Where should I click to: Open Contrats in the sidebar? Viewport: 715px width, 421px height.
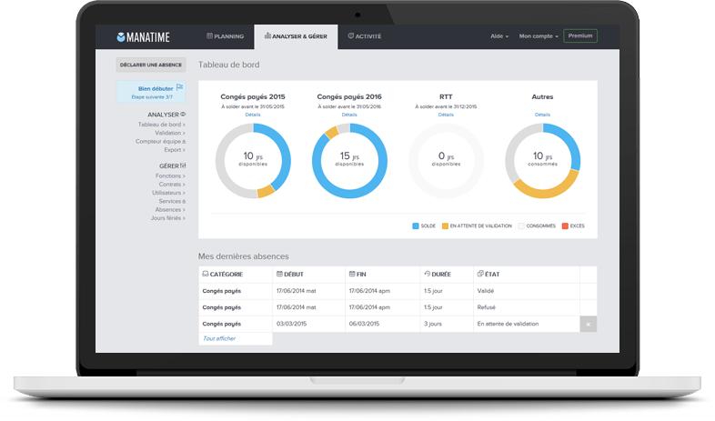click(172, 185)
